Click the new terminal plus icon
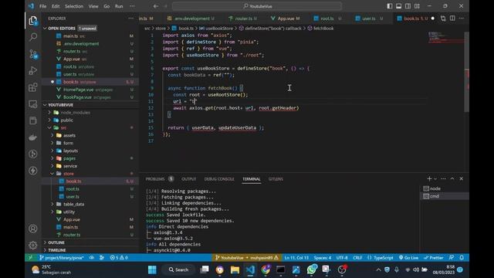This screenshot has width=494, height=278. tap(429, 178)
